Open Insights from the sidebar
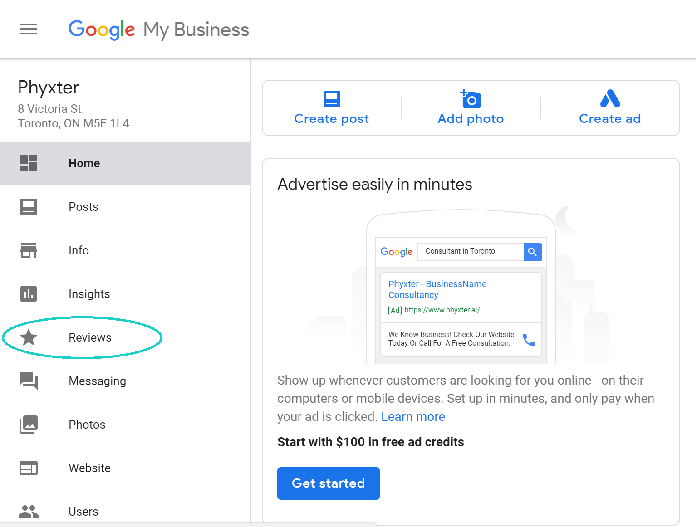This screenshot has height=527, width=697. click(x=125, y=294)
